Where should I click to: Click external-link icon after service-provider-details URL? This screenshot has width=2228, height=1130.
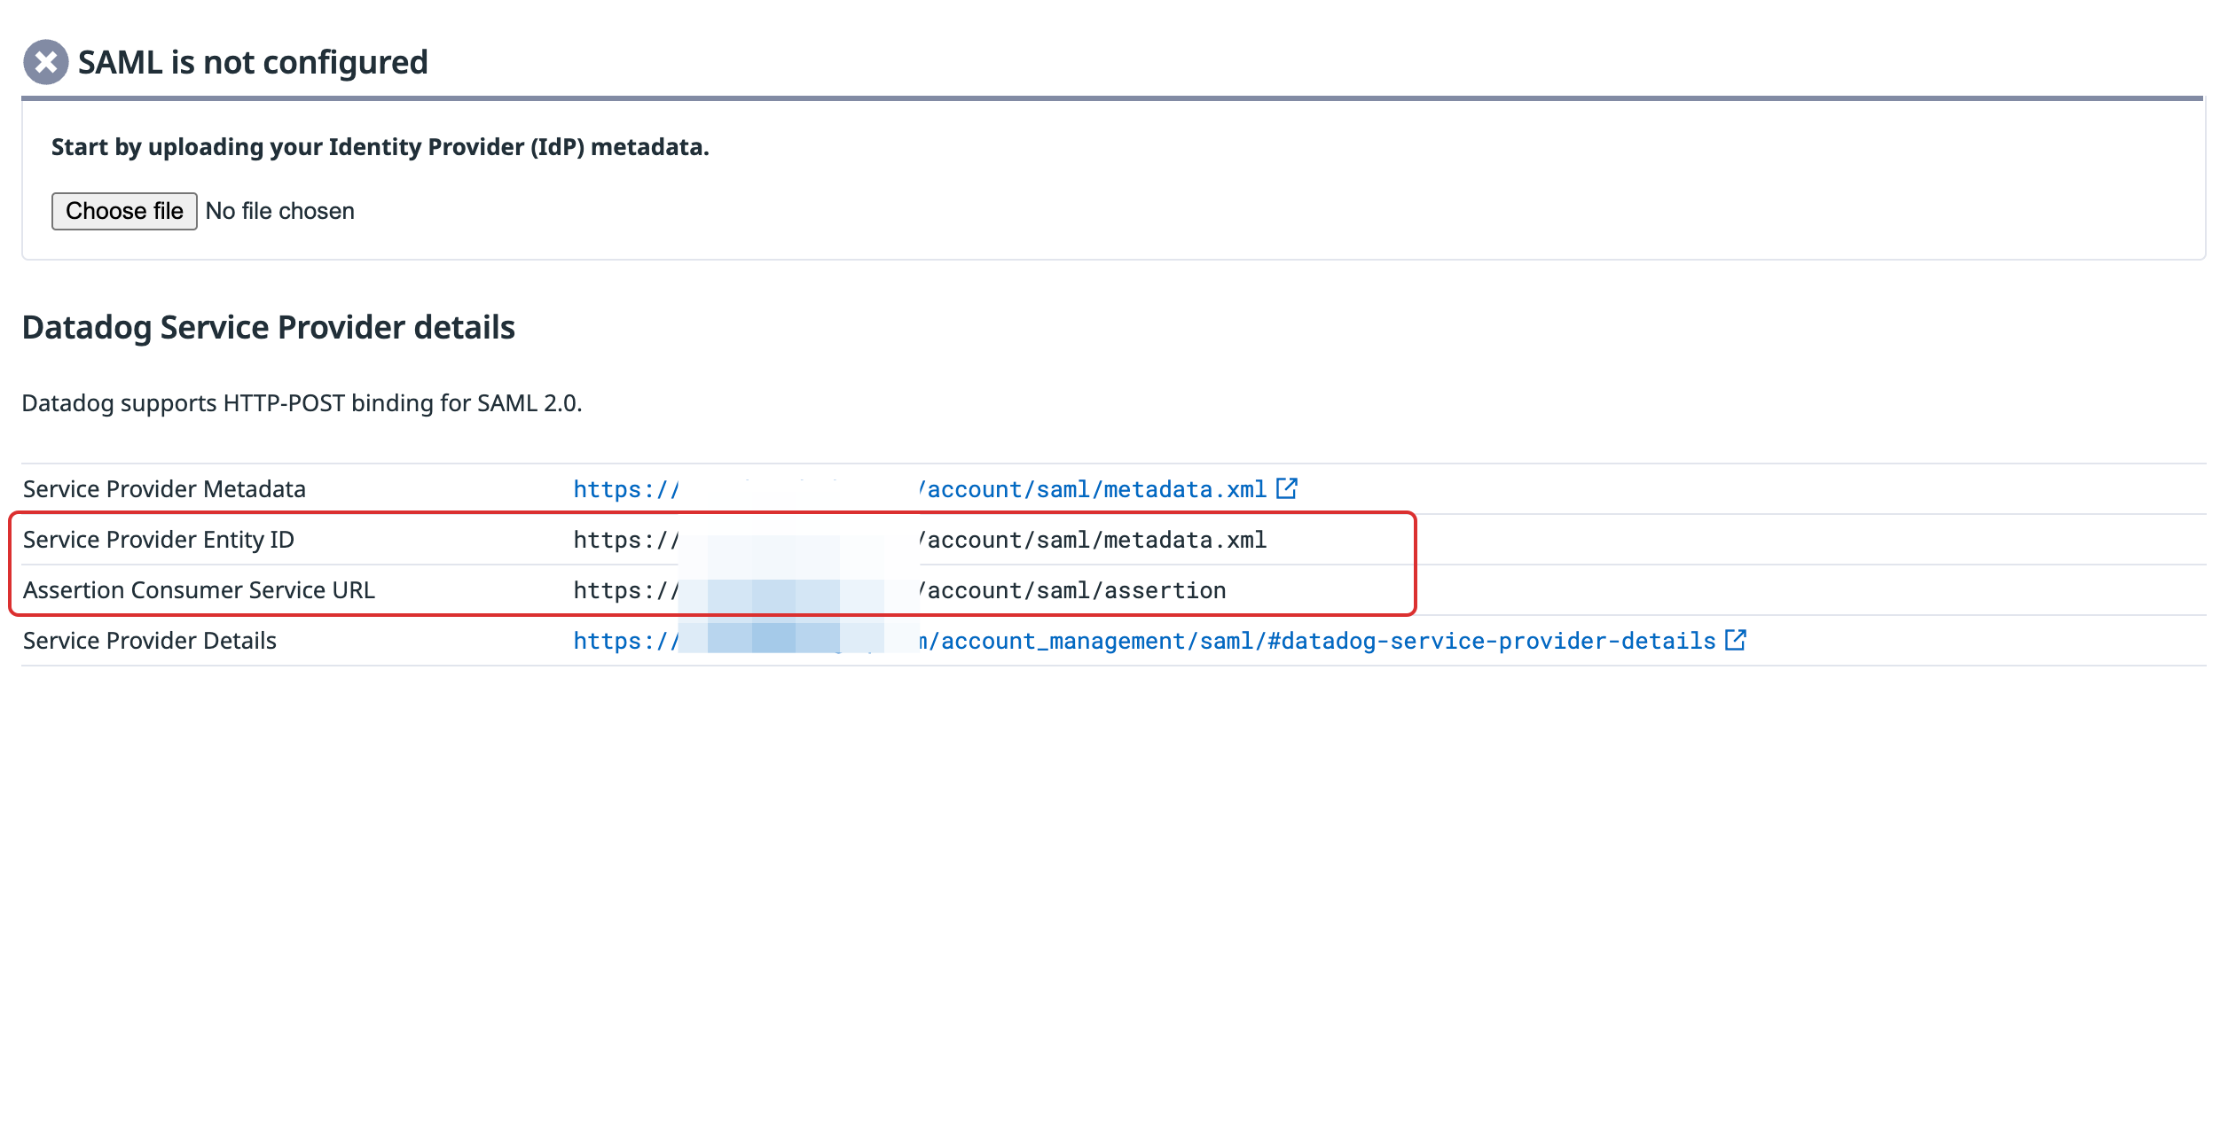tap(1736, 640)
